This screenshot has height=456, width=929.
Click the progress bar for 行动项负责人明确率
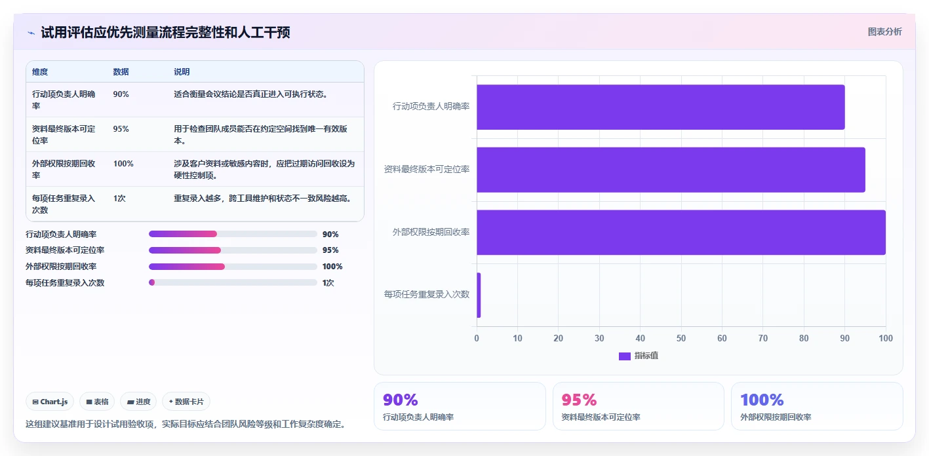tap(233, 234)
